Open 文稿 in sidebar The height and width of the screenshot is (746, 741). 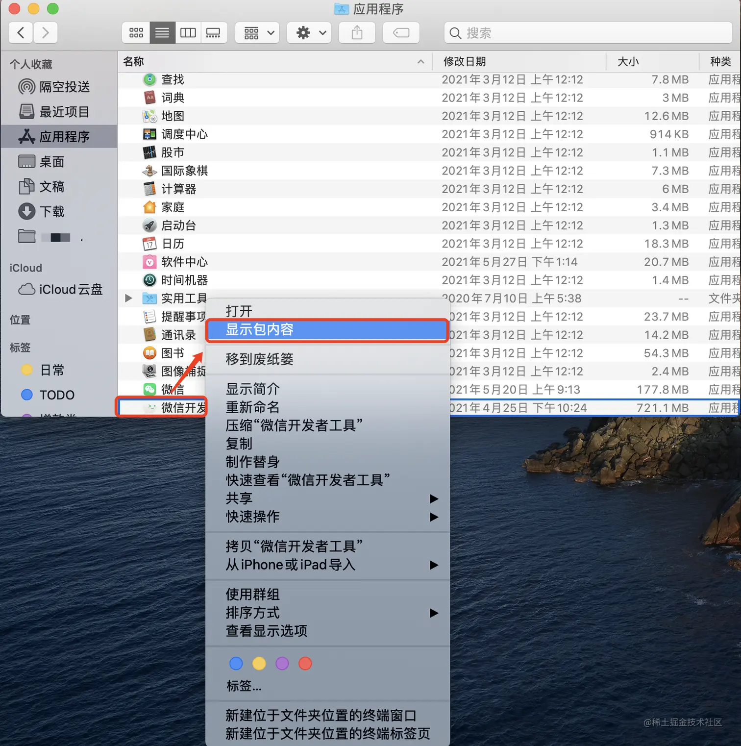coord(59,187)
